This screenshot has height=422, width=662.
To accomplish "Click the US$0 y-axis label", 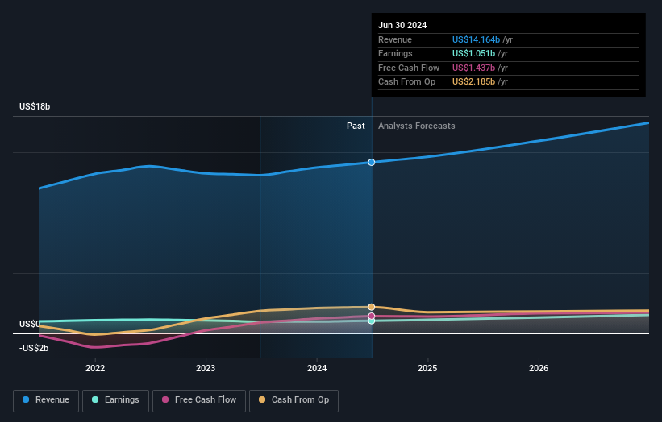I will [x=30, y=324].
